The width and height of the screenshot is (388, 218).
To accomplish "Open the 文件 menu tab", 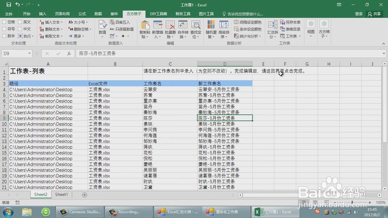I will click(x=9, y=14).
